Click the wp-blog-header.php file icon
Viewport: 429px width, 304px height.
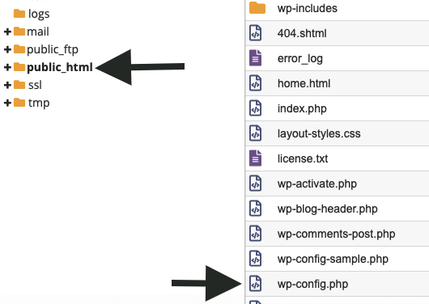[255, 209]
